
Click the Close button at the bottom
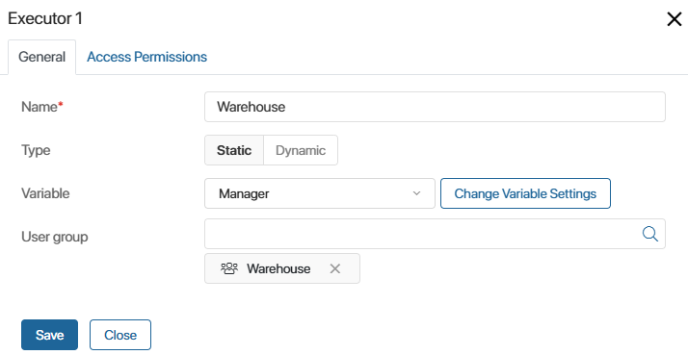click(120, 335)
